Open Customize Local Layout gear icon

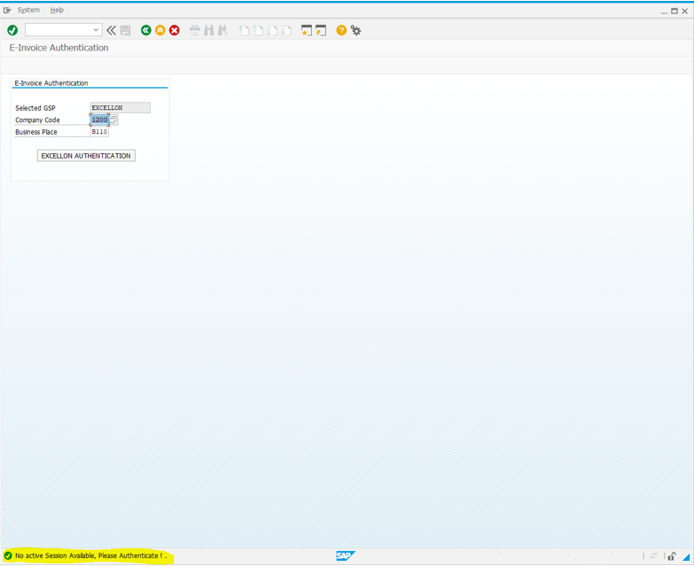point(355,30)
